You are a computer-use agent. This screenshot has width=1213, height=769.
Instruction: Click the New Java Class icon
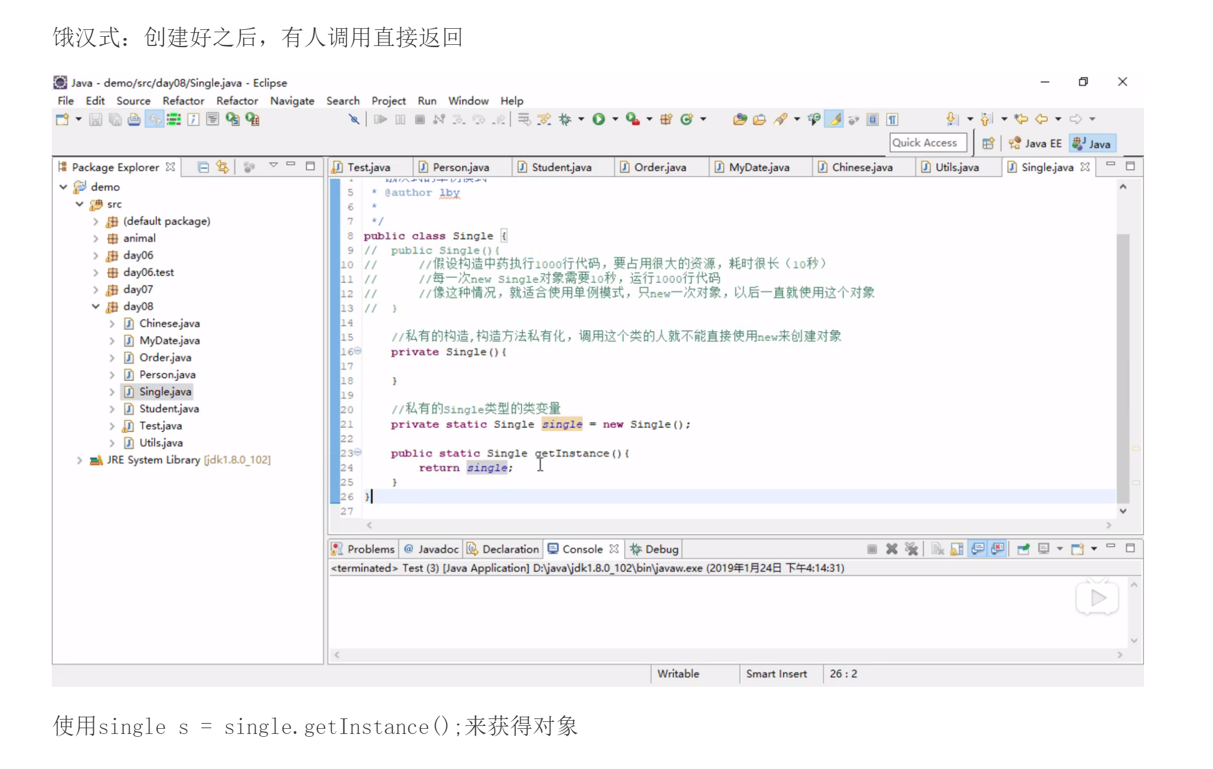pos(686,119)
